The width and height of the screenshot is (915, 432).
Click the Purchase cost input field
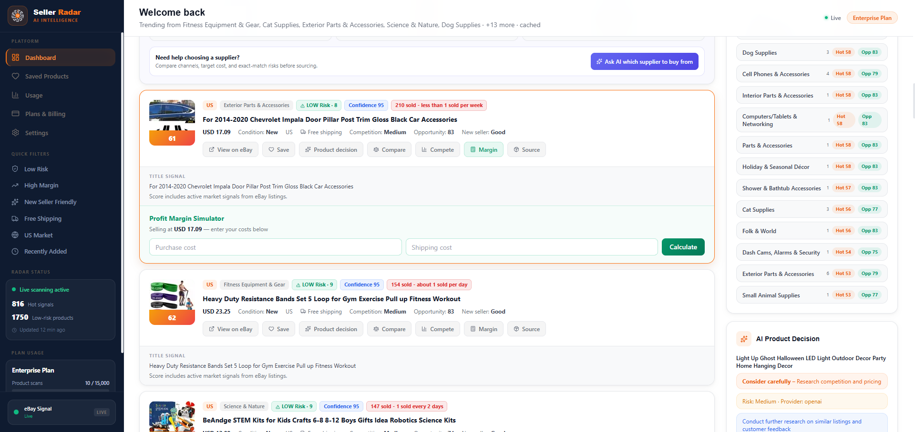[x=276, y=247]
